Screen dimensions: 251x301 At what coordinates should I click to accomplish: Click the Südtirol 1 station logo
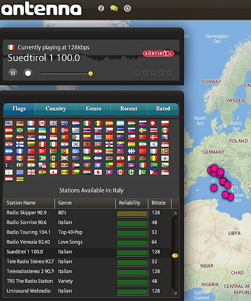158,54
